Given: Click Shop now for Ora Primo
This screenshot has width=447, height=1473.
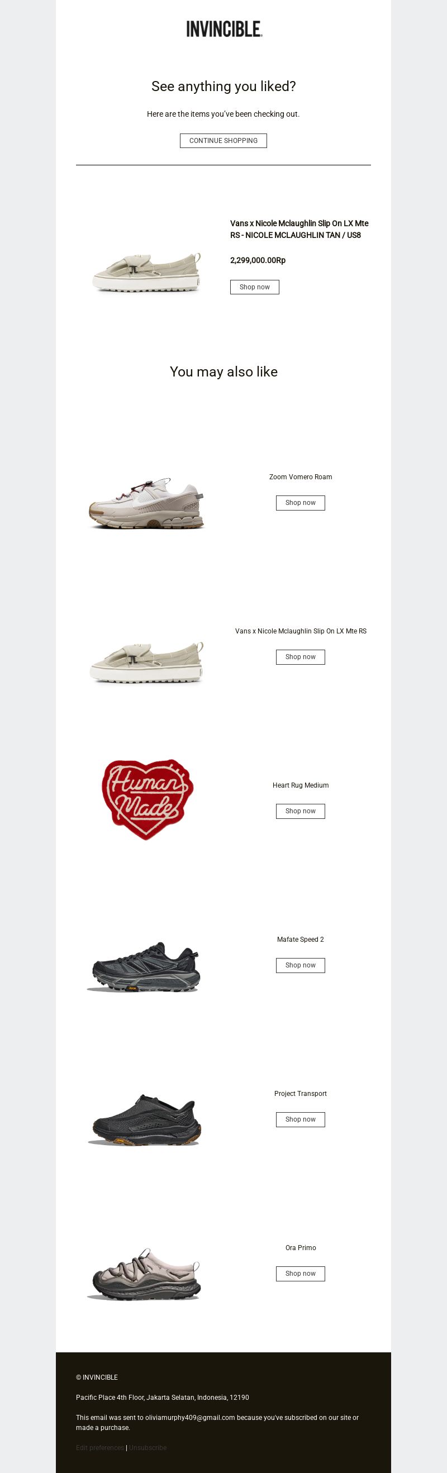Looking at the screenshot, I should click(x=301, y=1274).
